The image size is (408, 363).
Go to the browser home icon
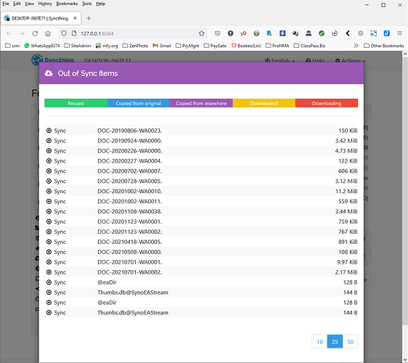(x=48, y=33)
